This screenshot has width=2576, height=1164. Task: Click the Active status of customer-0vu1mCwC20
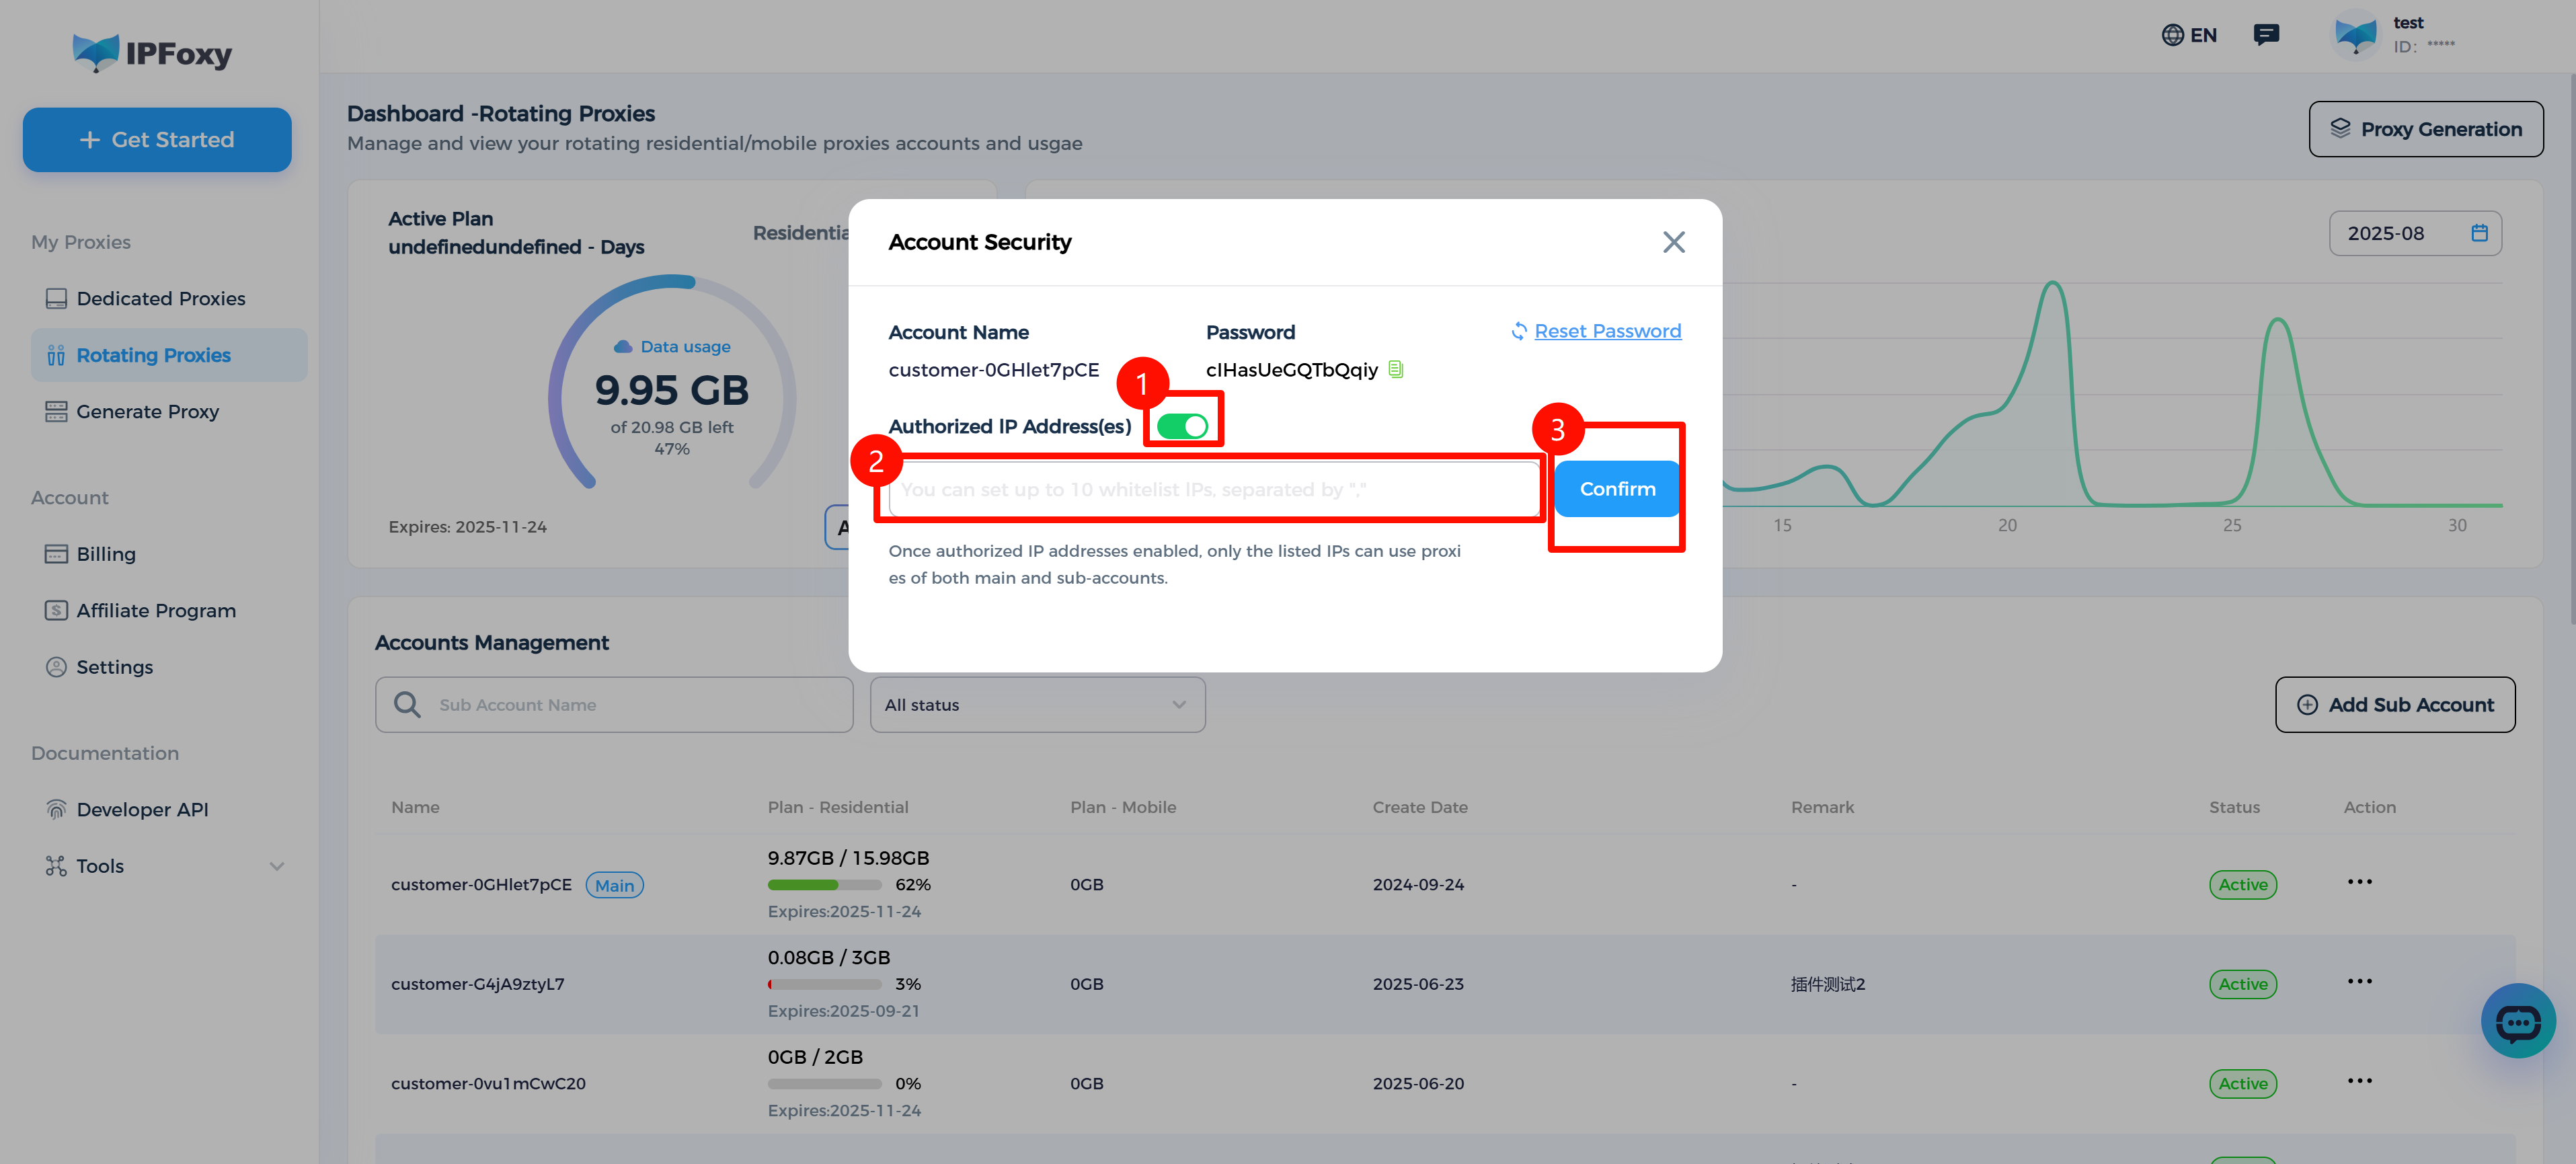point(2242,1084)
